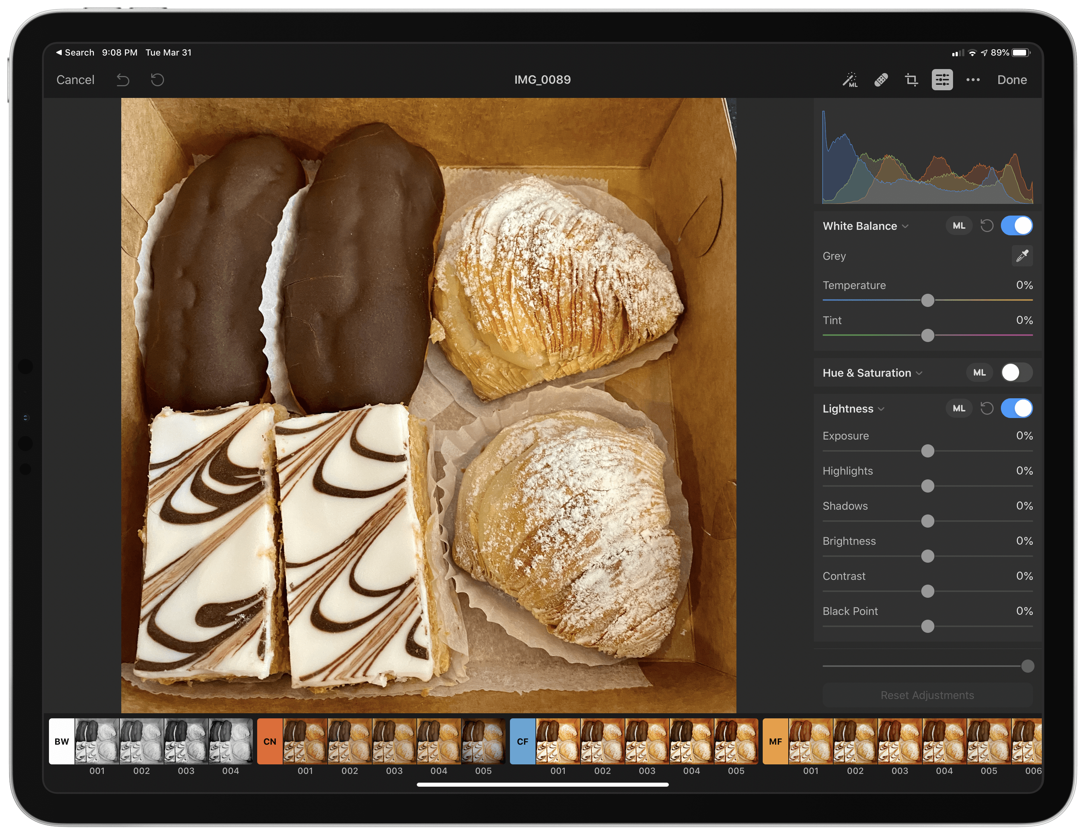Select the Repair bandage tool
The image size is (1086, 836).
(x=881, y=80)
